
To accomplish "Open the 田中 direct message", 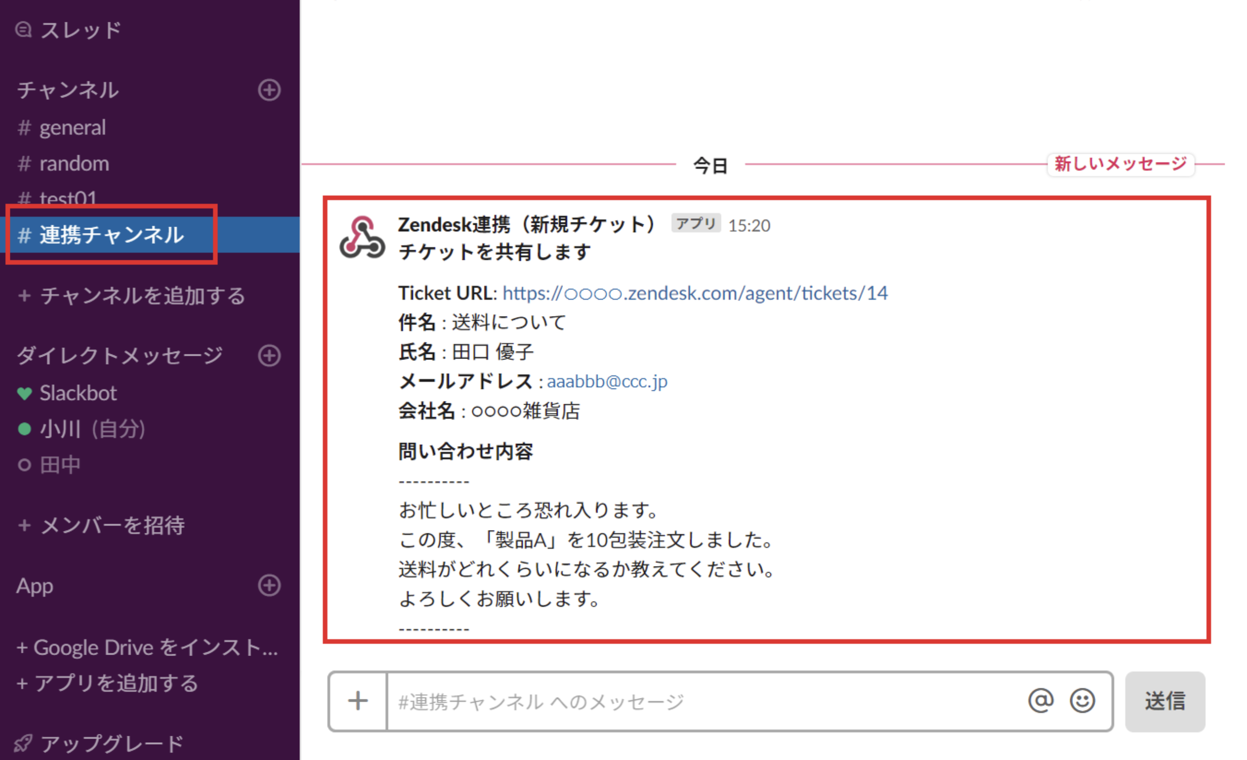I will [49, 464].
